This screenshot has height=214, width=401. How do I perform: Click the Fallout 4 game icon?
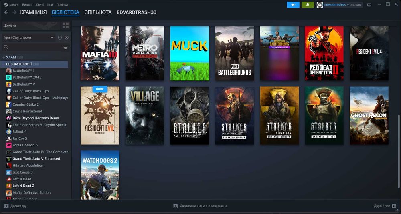point(9,132)
